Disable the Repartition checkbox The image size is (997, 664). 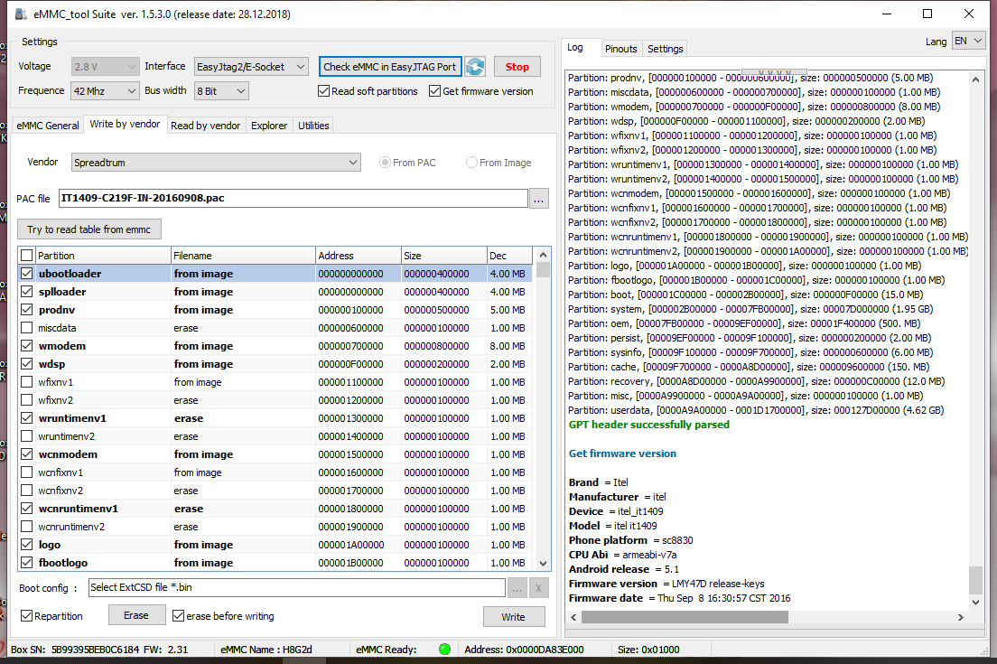tap(27, 615)
